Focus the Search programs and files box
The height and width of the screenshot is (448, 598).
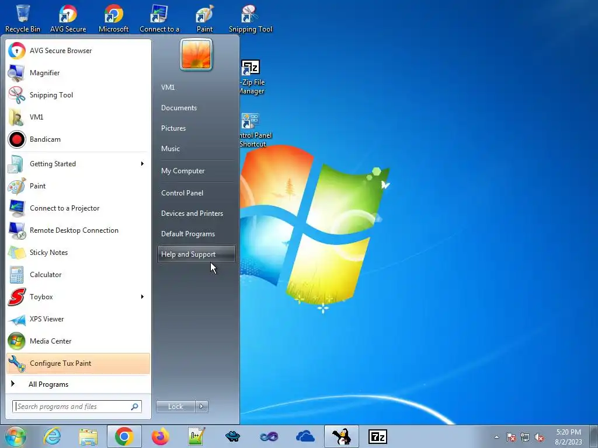pyautogui.click(x=77, y=407)
